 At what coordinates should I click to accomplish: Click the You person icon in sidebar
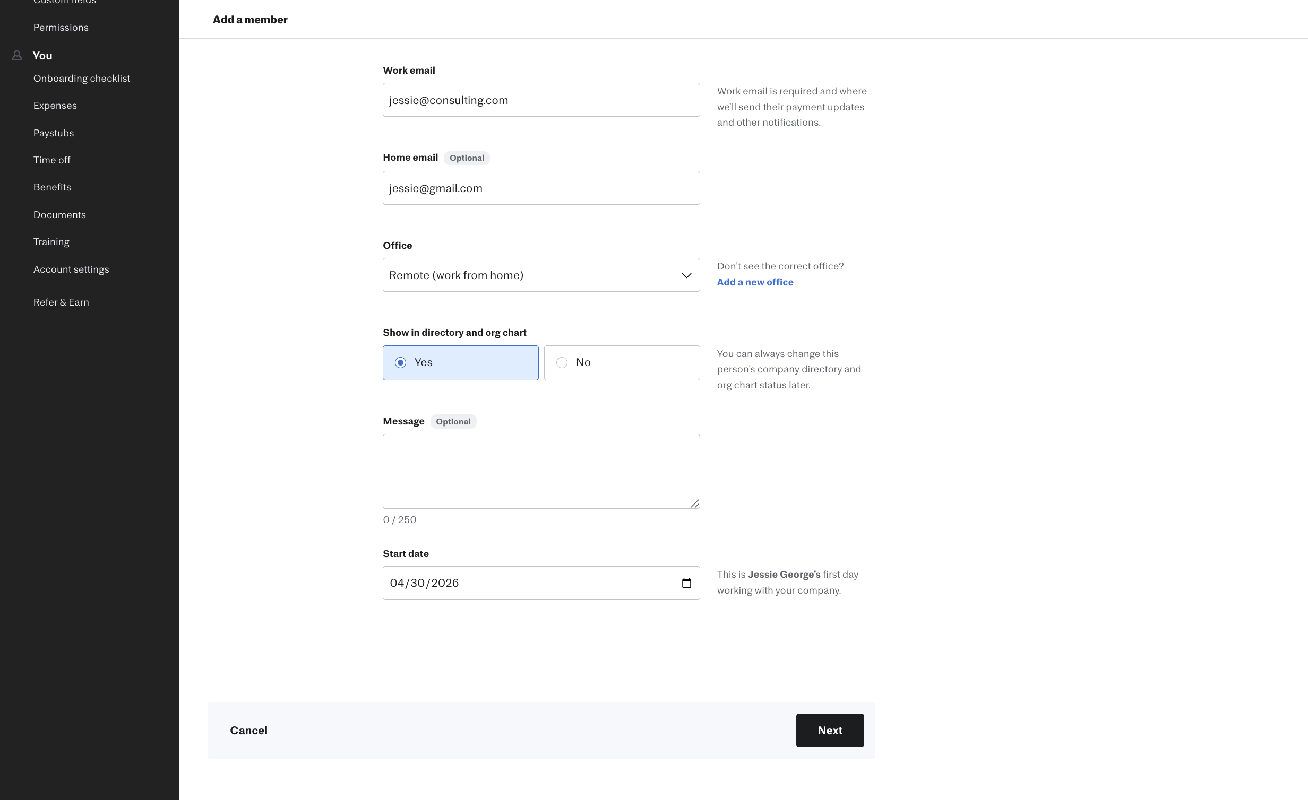coord(17,55)
